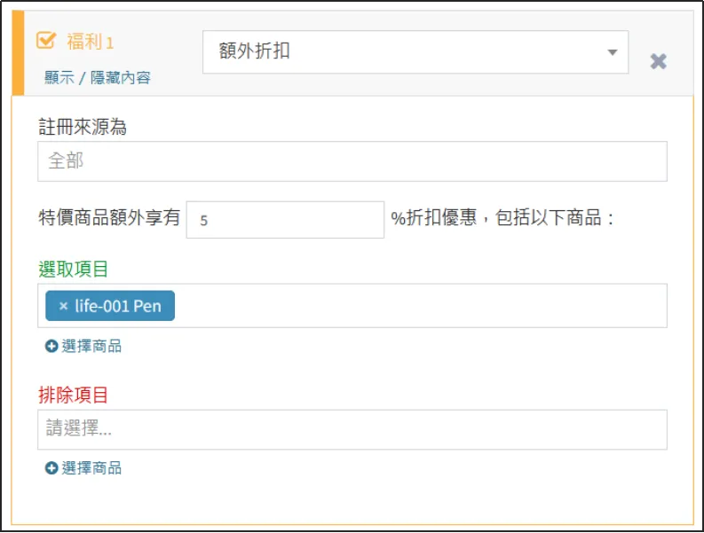Click the 註冊來源為 label

83,127
